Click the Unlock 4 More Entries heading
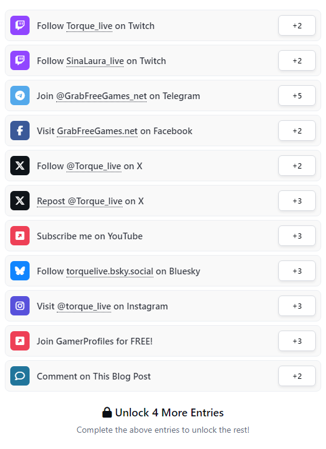 pyautogui.click(x=163, y=413)
